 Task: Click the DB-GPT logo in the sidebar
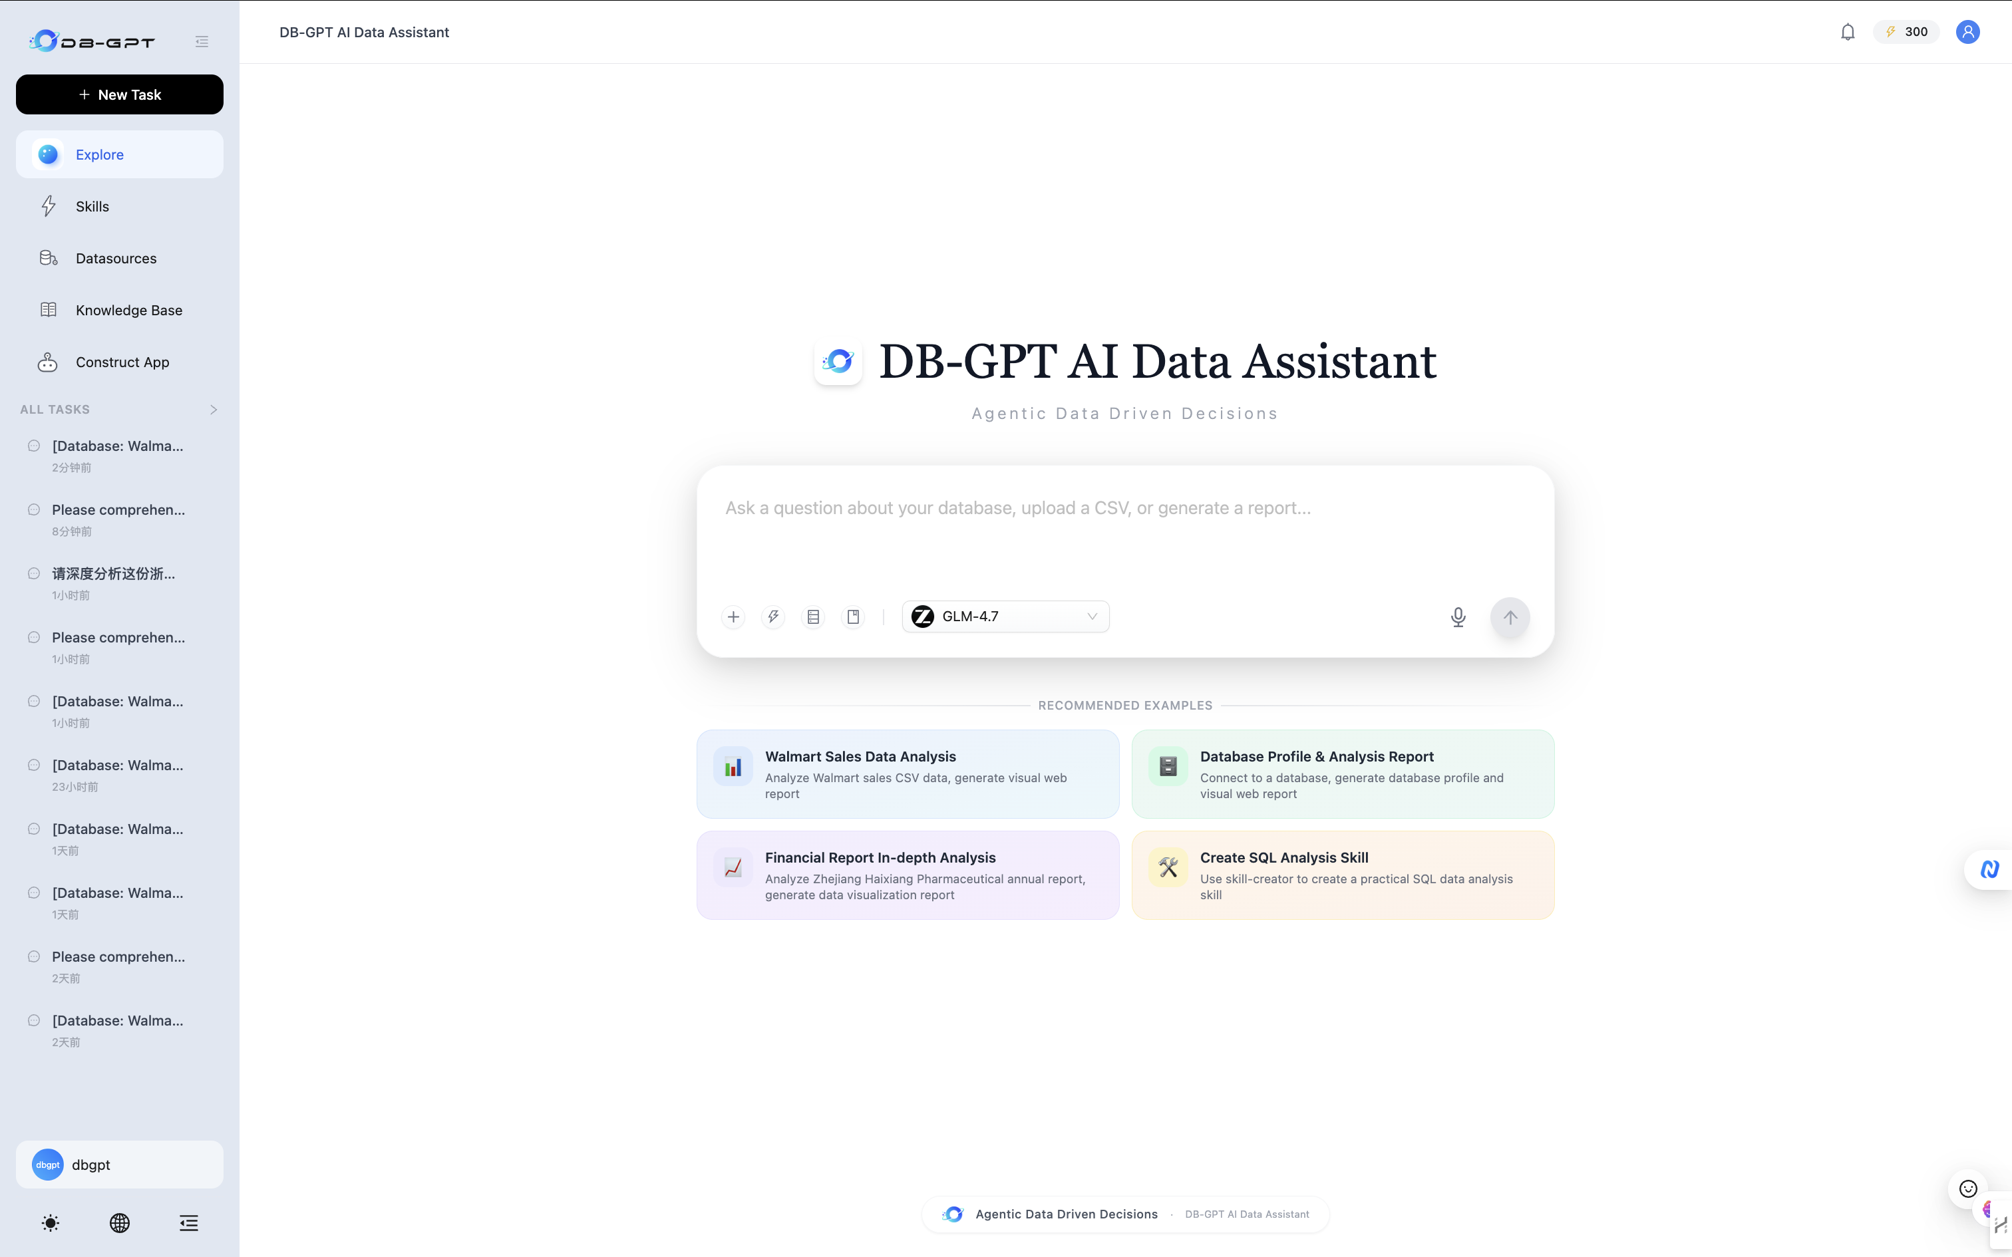91,41
